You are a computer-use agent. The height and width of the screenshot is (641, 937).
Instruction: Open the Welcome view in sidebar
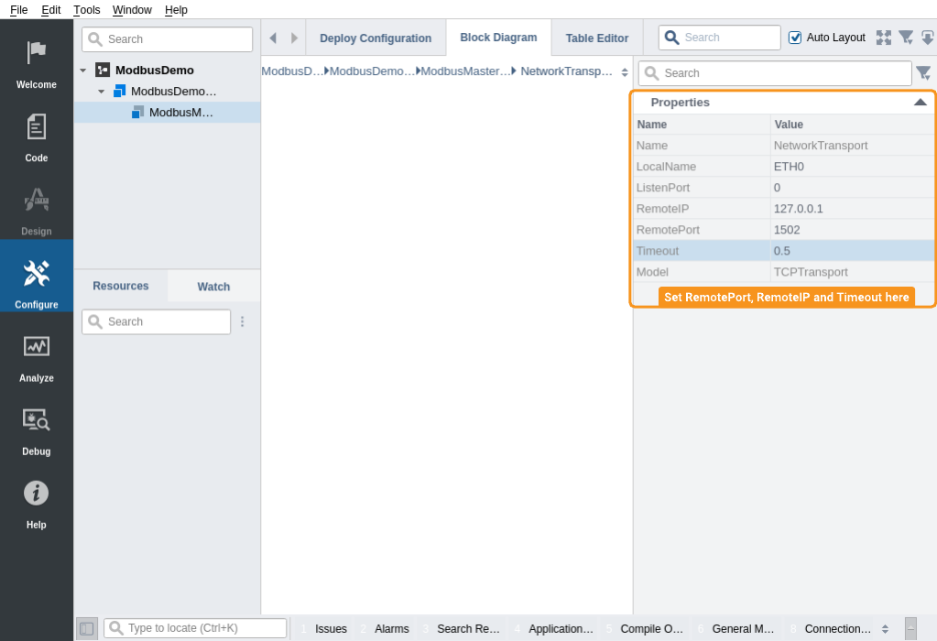click(37, 62)
